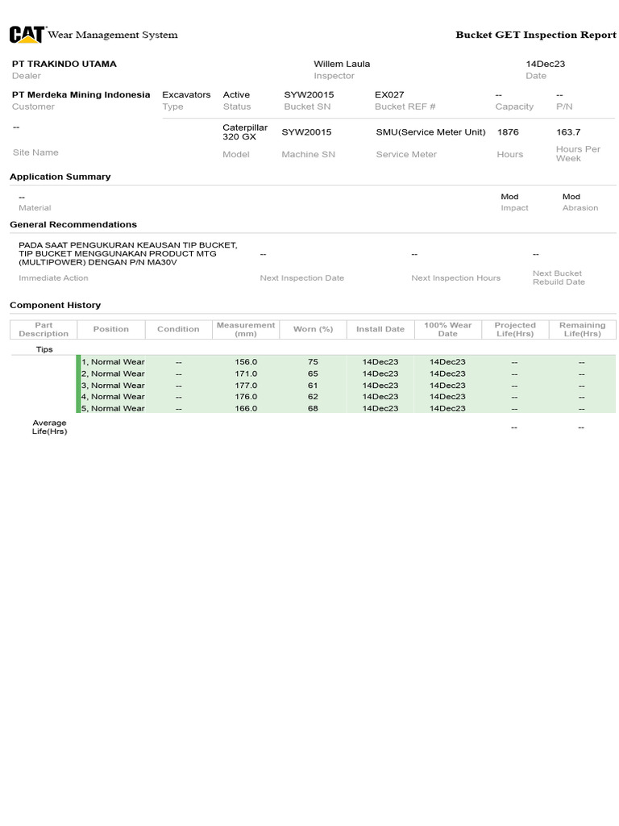Click position 3, Normal Wear row
619x826 pixels.
click(347, 385)
